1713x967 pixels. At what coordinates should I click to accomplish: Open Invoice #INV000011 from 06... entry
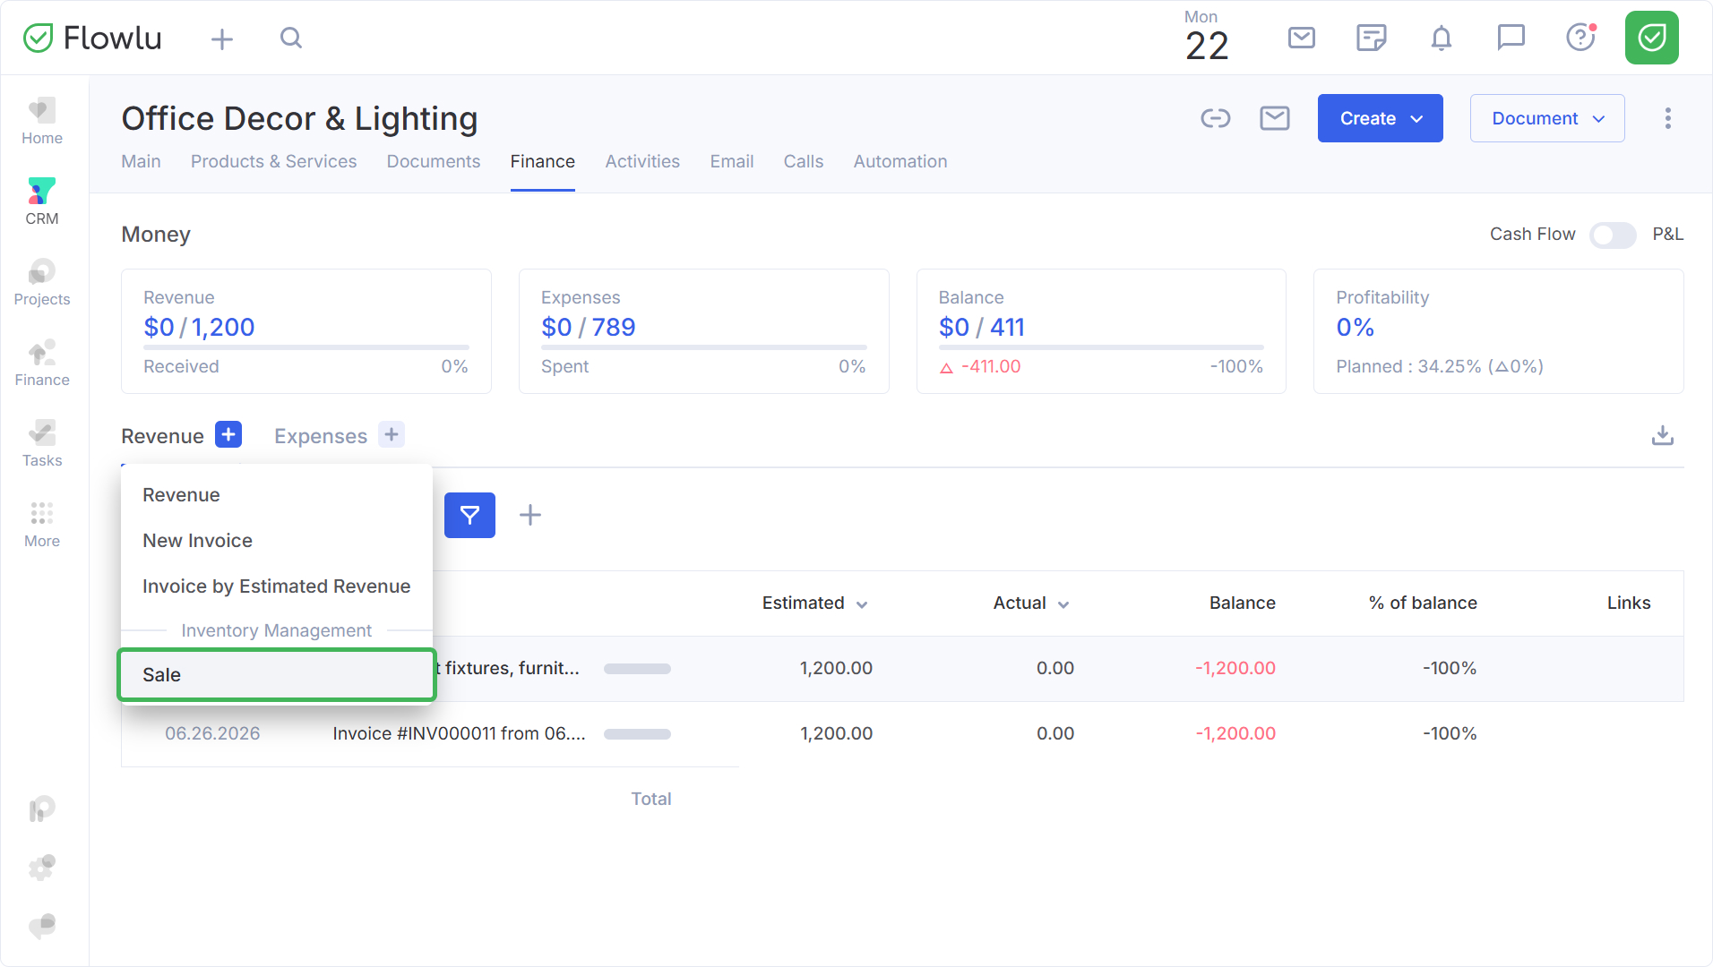click(459, 733)
